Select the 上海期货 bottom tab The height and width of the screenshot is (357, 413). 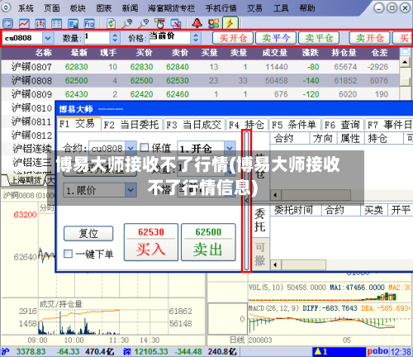point(26,180)
